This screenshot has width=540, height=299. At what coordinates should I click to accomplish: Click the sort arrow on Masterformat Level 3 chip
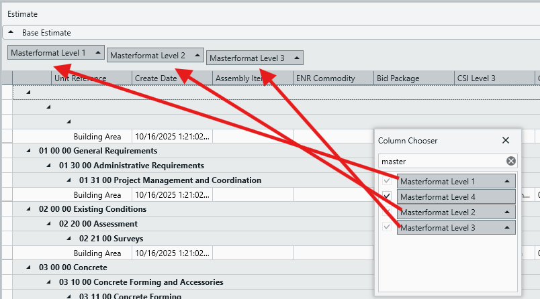297,58
